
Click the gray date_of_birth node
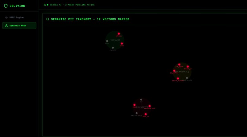point(137,113)
